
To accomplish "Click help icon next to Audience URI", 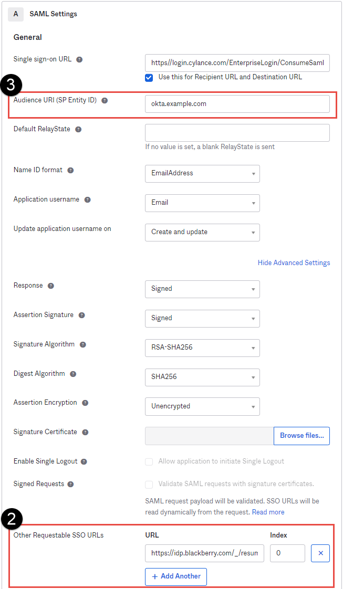I will [x=105, y=101].
